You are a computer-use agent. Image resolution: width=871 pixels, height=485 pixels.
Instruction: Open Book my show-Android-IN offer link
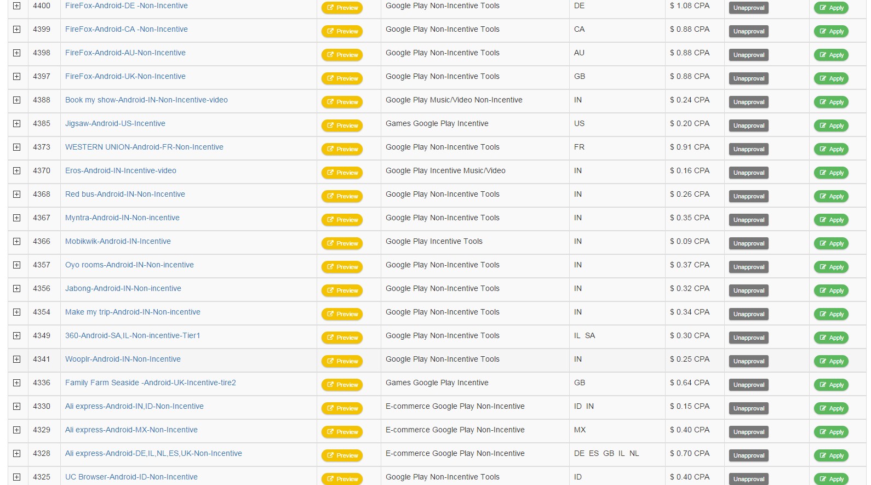click(x=146, y=100)
